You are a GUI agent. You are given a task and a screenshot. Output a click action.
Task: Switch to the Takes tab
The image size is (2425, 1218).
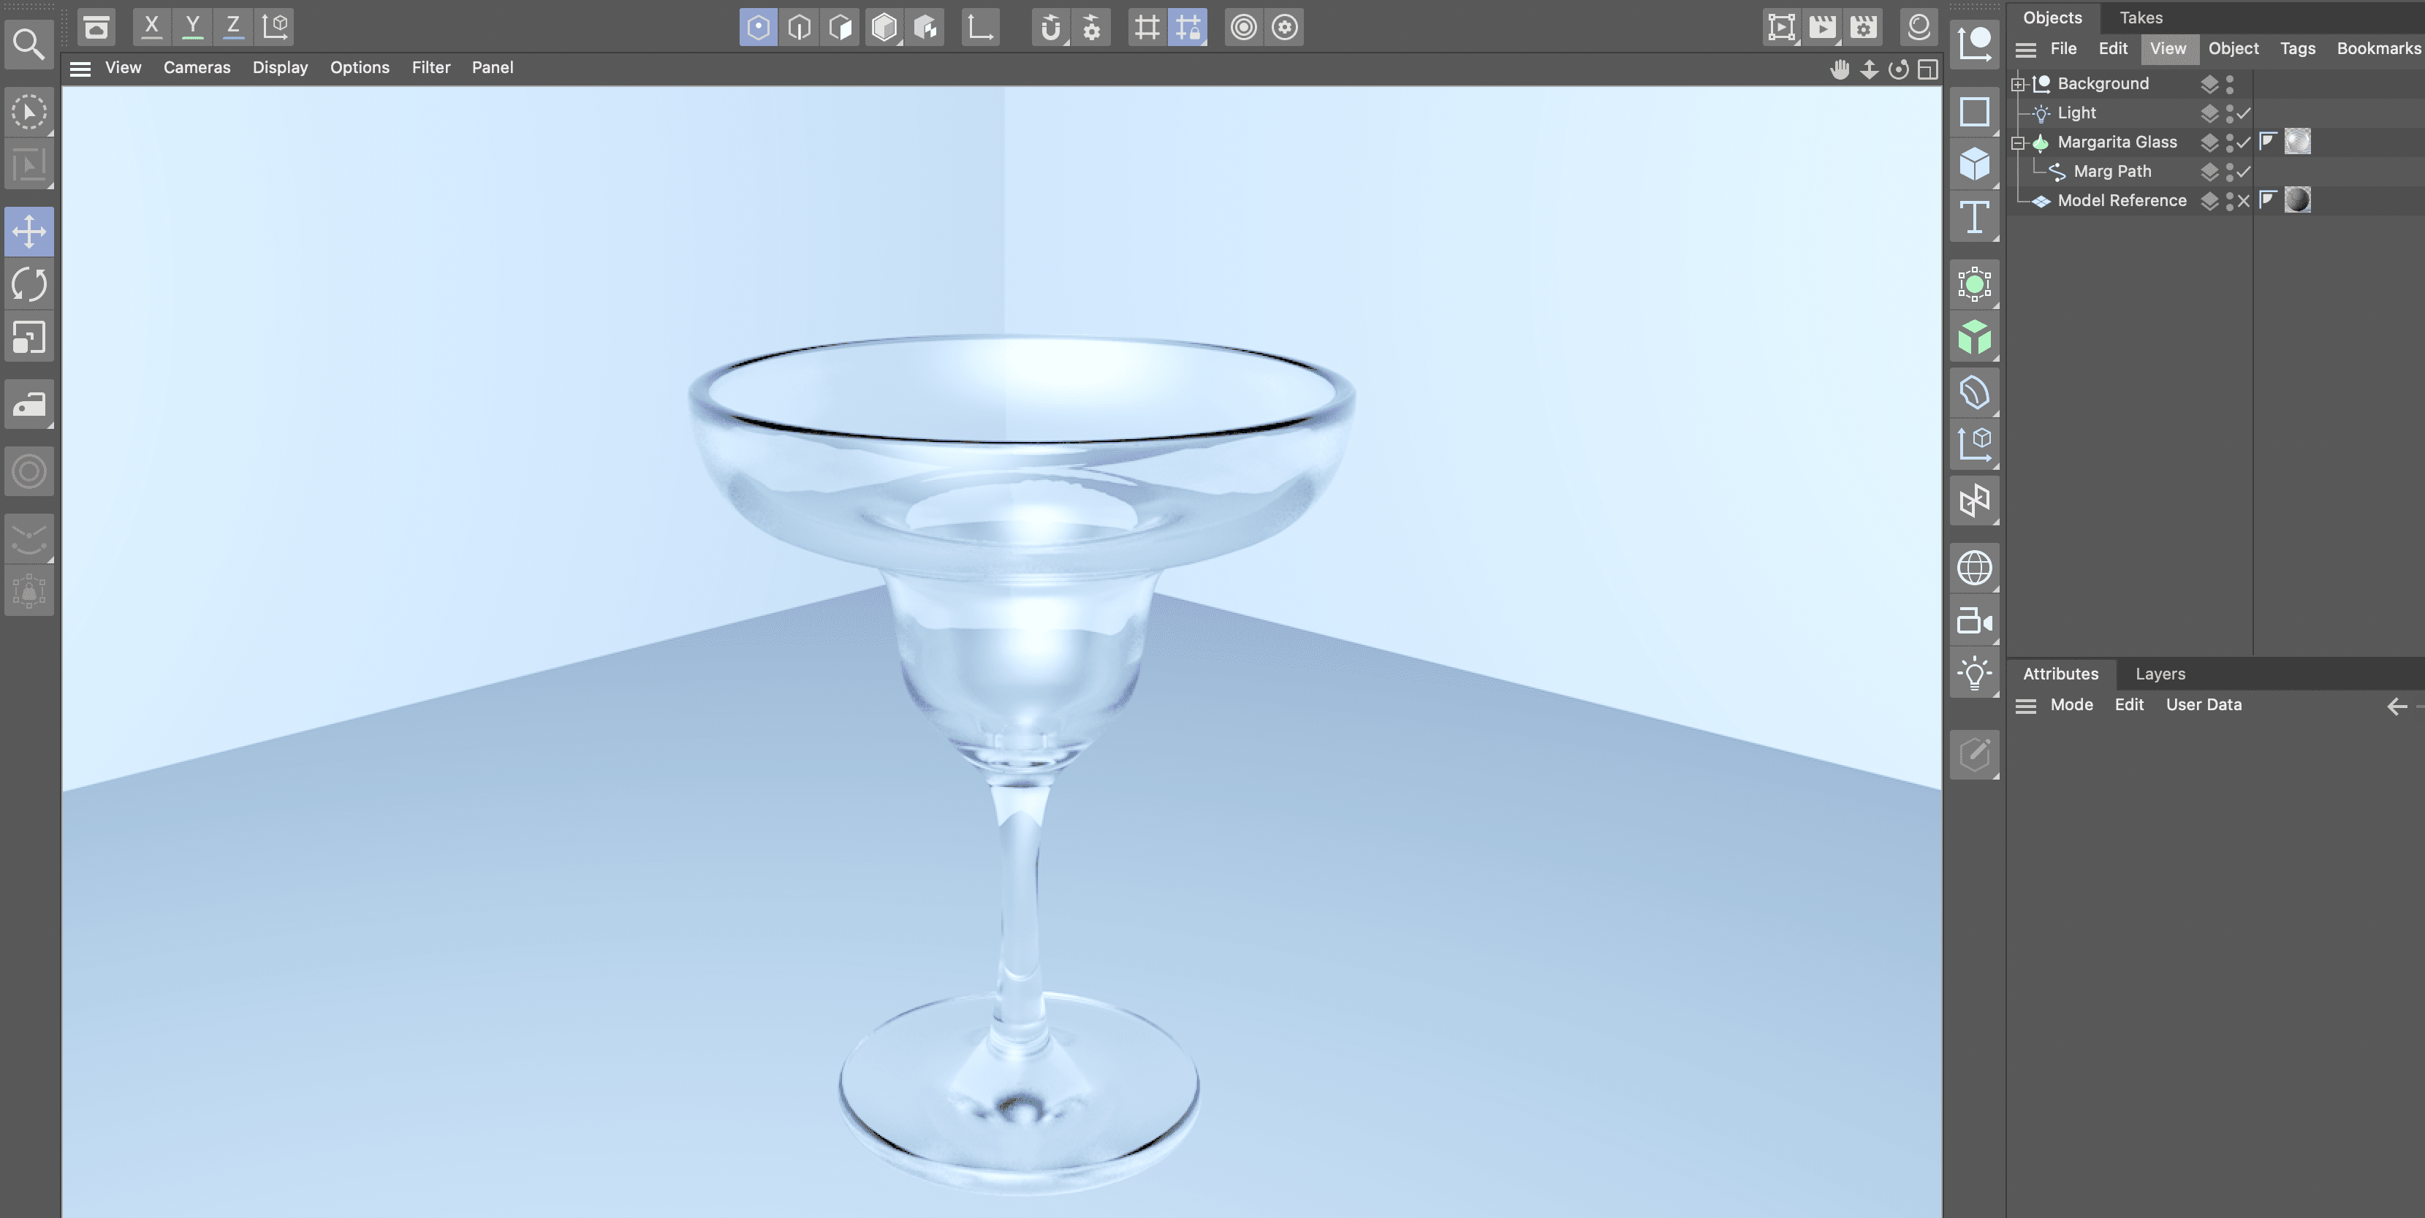click(x=2141, y=17)
